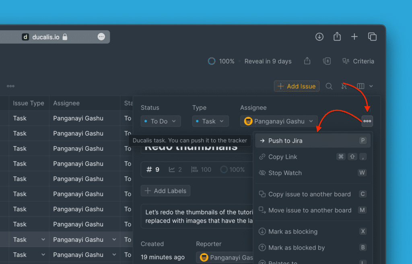Toggle Mark as blocked by option
The image size is (412, 264).
pyautogui.click(x=296, y=248)
